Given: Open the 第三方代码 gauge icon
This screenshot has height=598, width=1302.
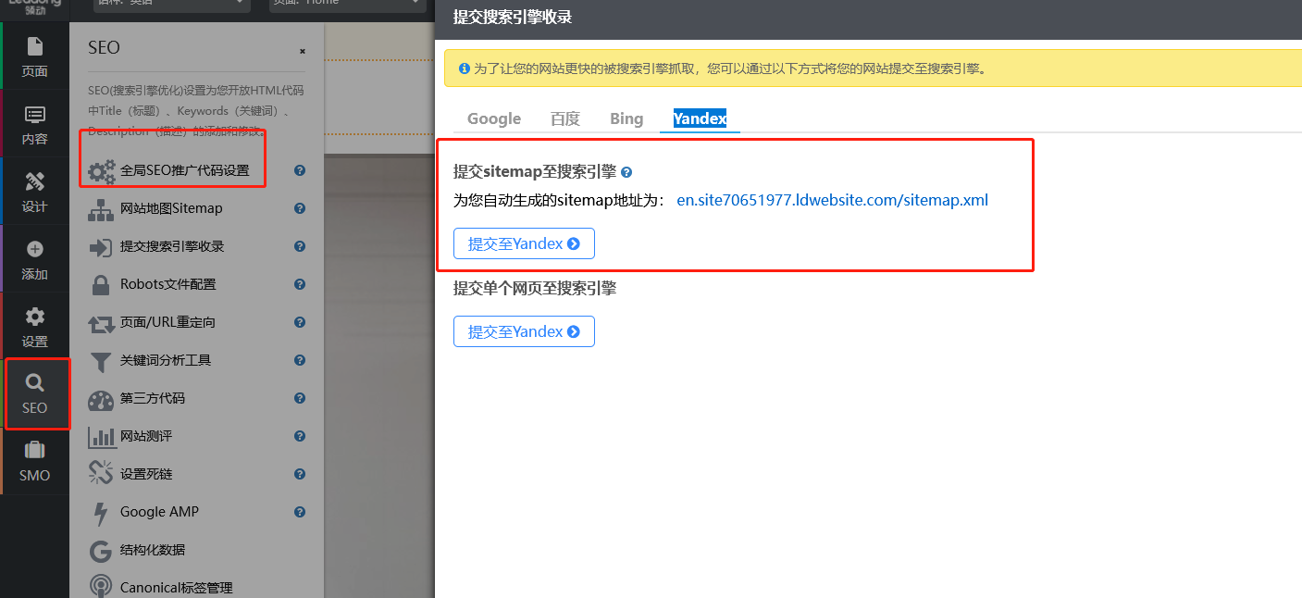Looking at the screenshot, I should click(x=100, y=398).
